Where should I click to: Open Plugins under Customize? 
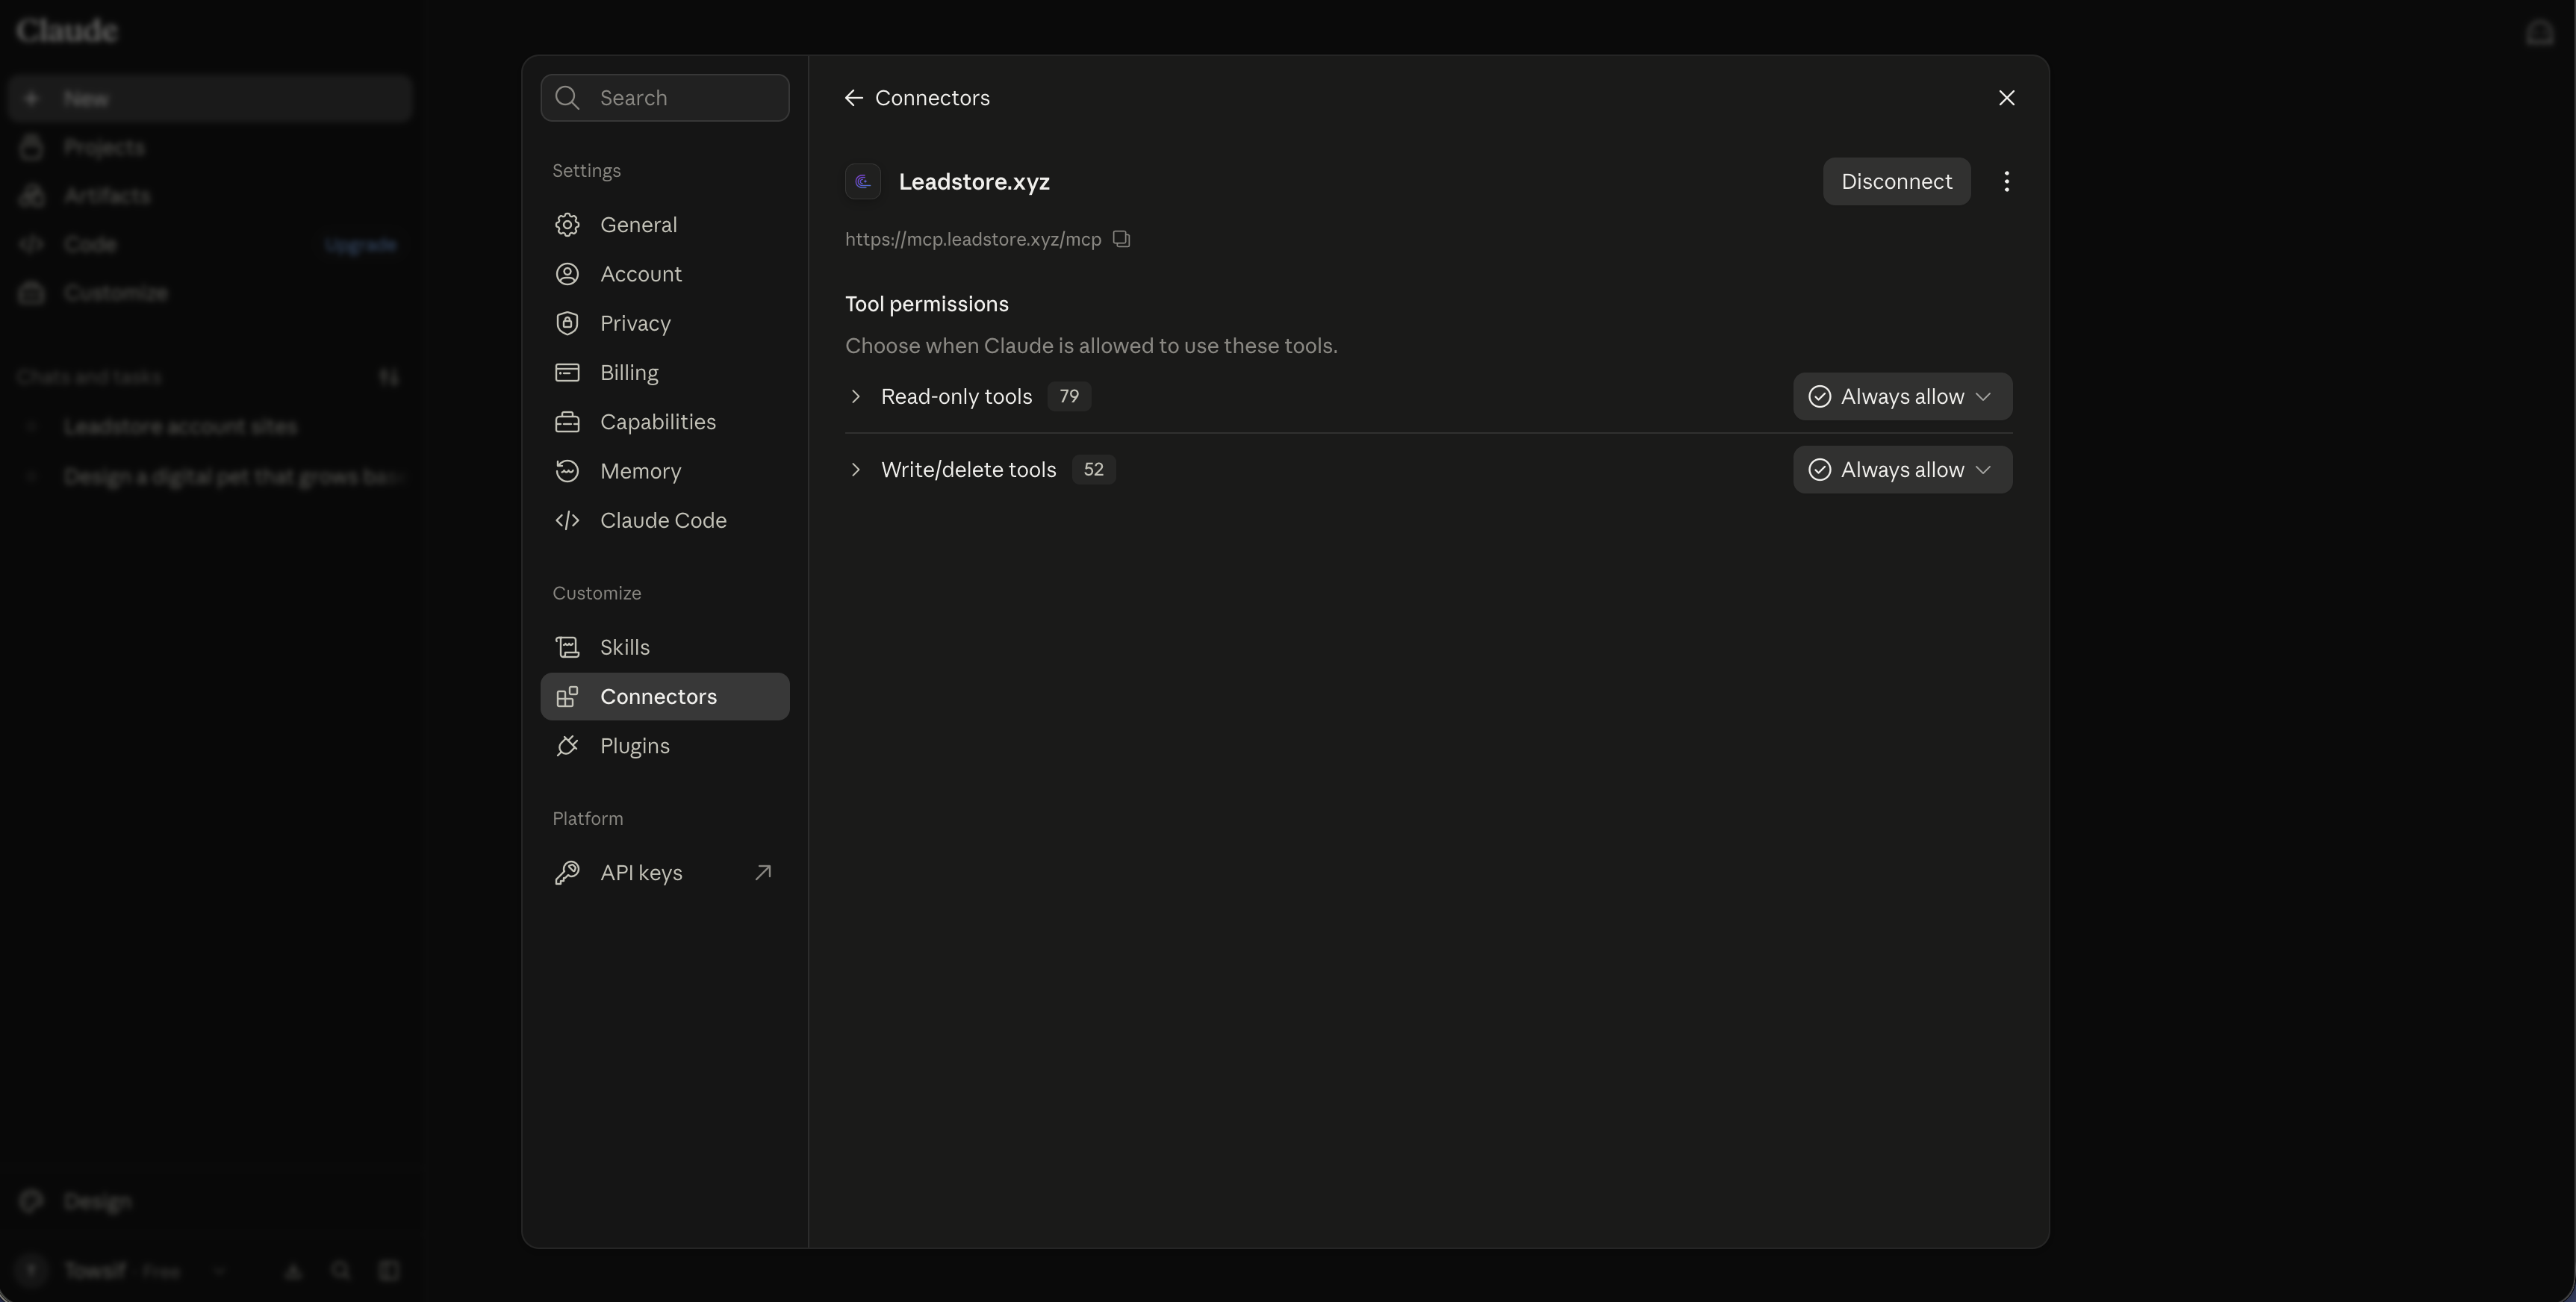point(664,746)
